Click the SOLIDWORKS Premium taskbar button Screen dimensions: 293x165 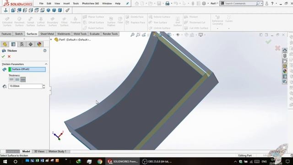tap(123, 161)
